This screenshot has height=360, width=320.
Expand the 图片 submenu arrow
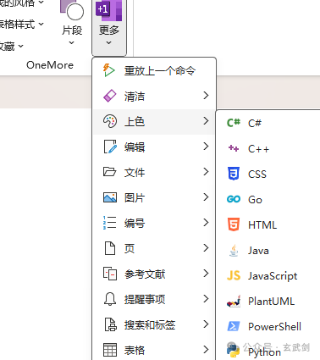point(206,197)
